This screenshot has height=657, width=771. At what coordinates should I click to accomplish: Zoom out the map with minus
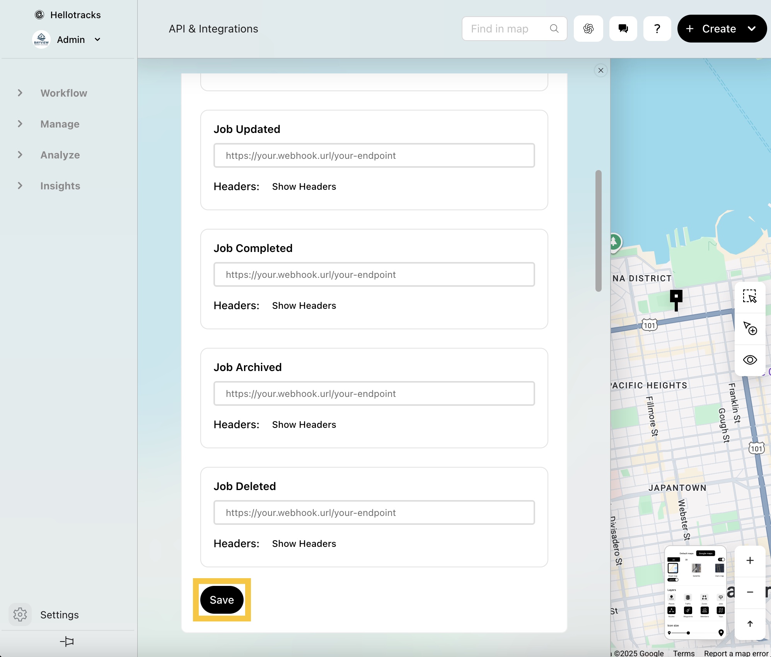click(x=750, y=592)
